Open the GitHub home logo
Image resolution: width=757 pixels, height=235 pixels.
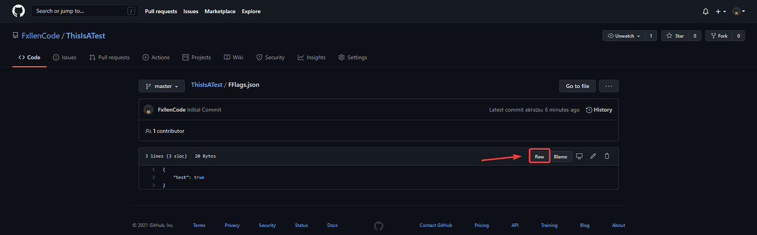19,11
